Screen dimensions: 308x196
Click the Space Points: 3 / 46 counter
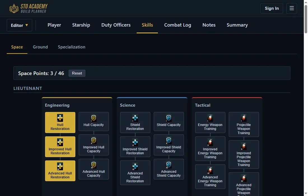[x=41, y=73]
